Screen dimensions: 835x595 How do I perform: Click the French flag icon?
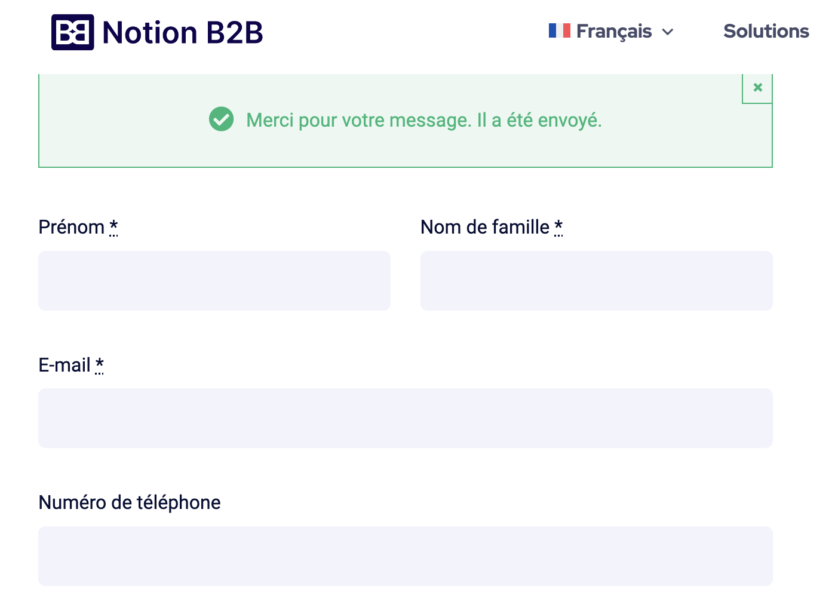(x=560, y=30)
